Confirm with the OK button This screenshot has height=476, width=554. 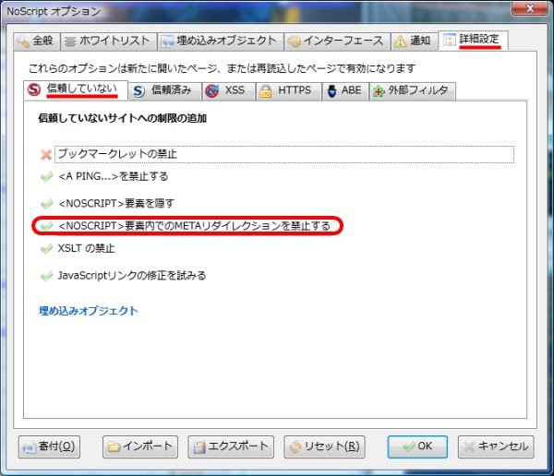click(x=417, y=446)
